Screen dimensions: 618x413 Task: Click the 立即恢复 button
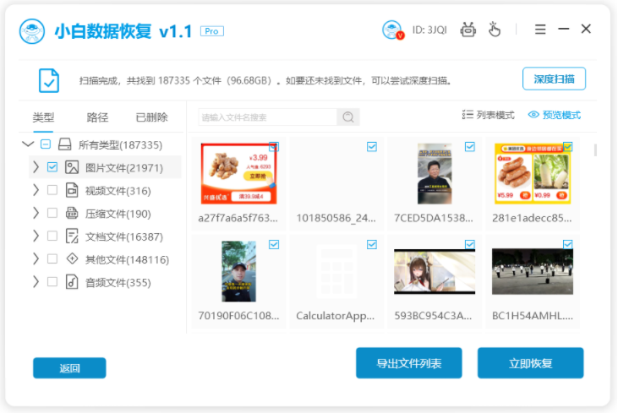click(530, 363)
